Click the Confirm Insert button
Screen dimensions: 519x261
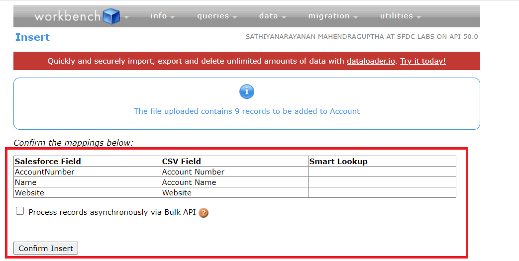46,248
